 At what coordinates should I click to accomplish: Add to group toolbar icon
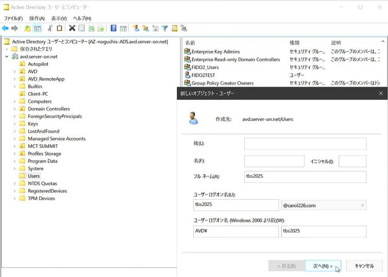[184, 29]
